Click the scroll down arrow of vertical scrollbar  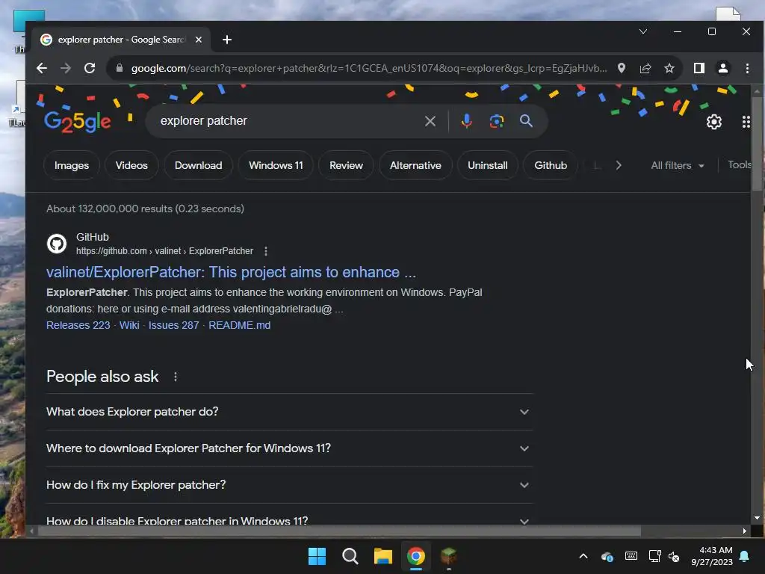[x=757, y=519]
